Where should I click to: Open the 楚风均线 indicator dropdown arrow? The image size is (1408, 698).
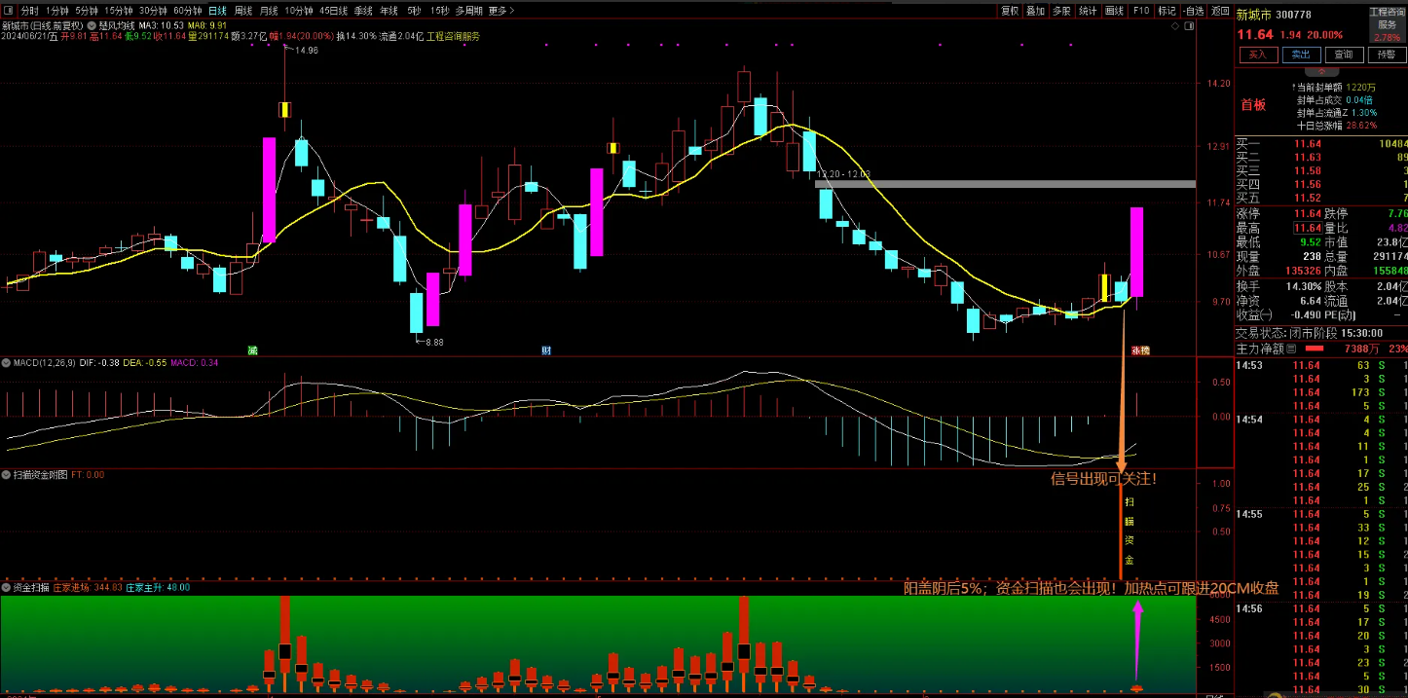(x=92, y=23)
